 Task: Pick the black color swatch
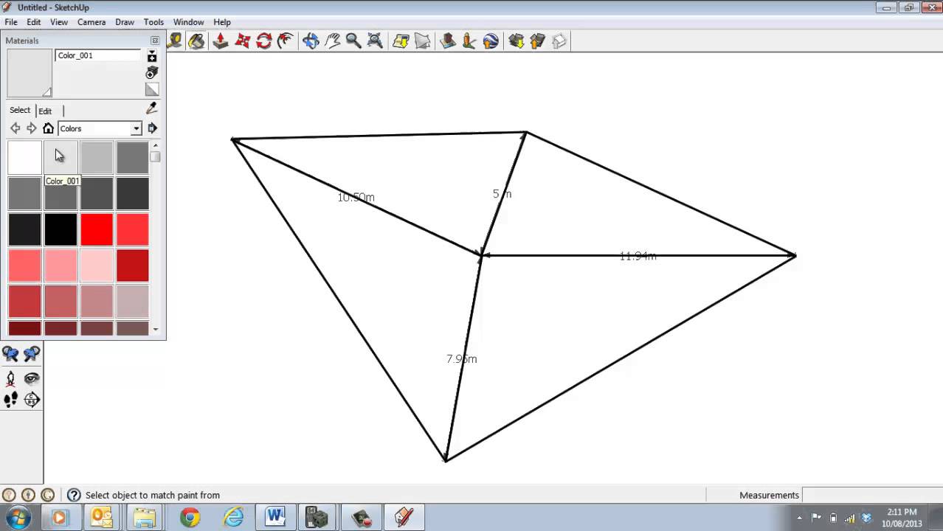coord(61,229)
